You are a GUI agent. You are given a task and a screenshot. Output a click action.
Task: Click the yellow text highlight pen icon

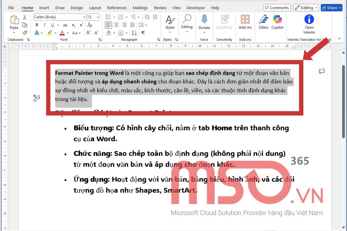point(49,33)
